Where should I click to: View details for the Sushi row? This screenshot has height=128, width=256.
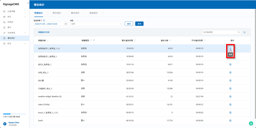[230, 121]
